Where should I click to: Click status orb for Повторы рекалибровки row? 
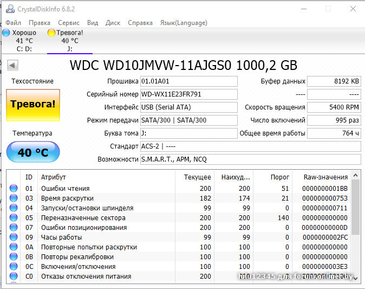(x=14, y=257)
